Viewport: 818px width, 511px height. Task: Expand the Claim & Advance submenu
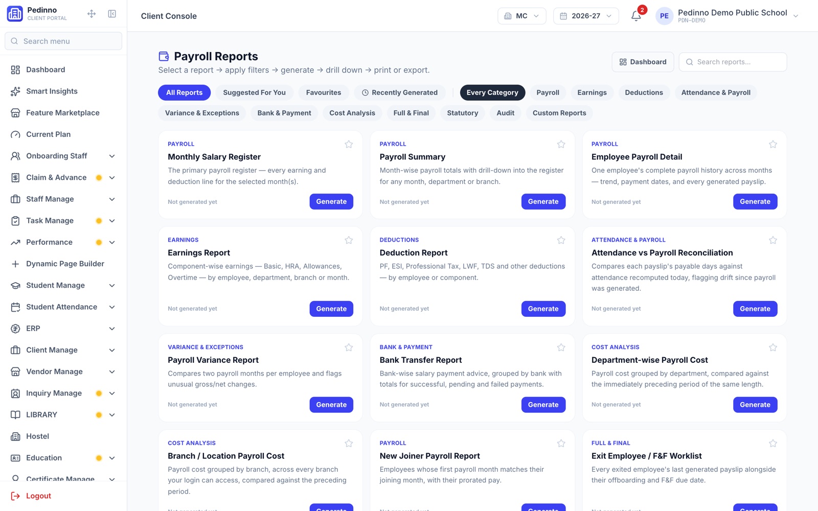(x=112, y=178)
